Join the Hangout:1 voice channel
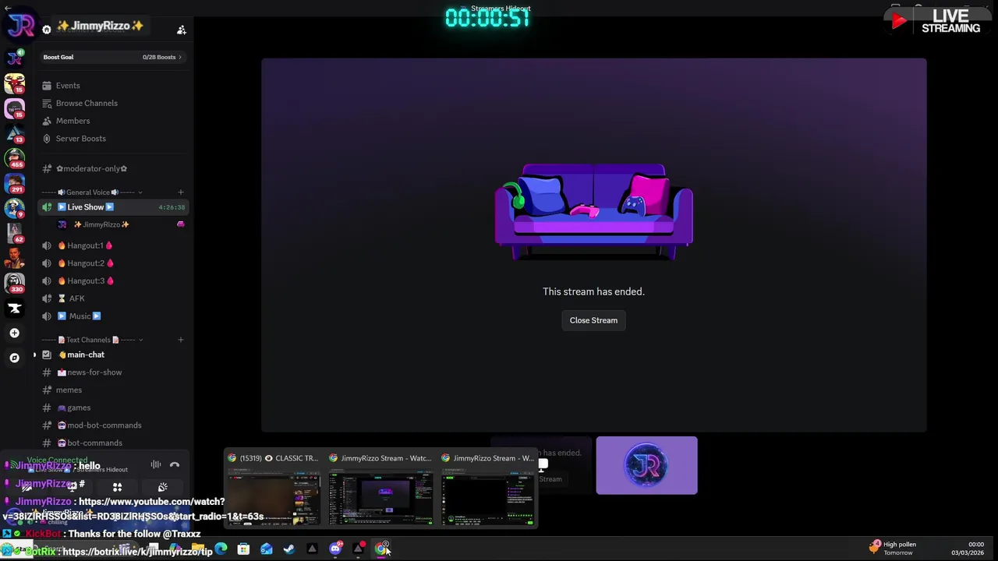The height and width of the screenshot is (561, 998). click(112, 245)
